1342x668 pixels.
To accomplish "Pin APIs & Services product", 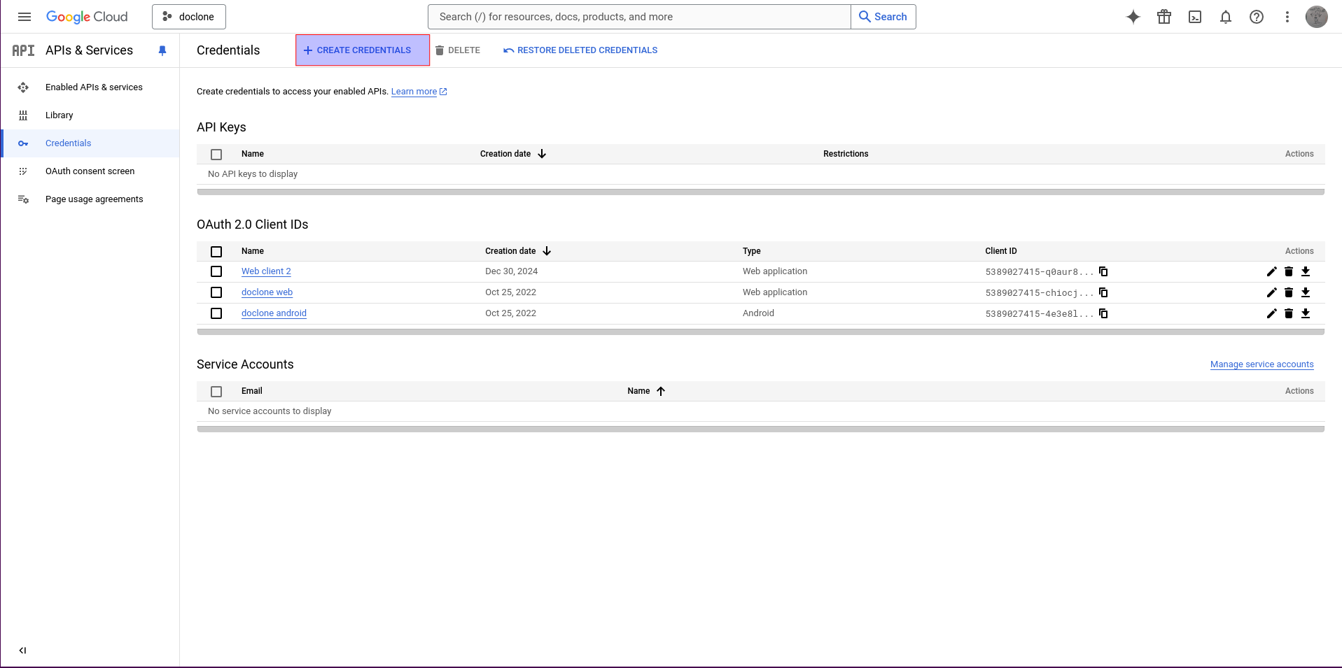I will click(x=162, y=50).
